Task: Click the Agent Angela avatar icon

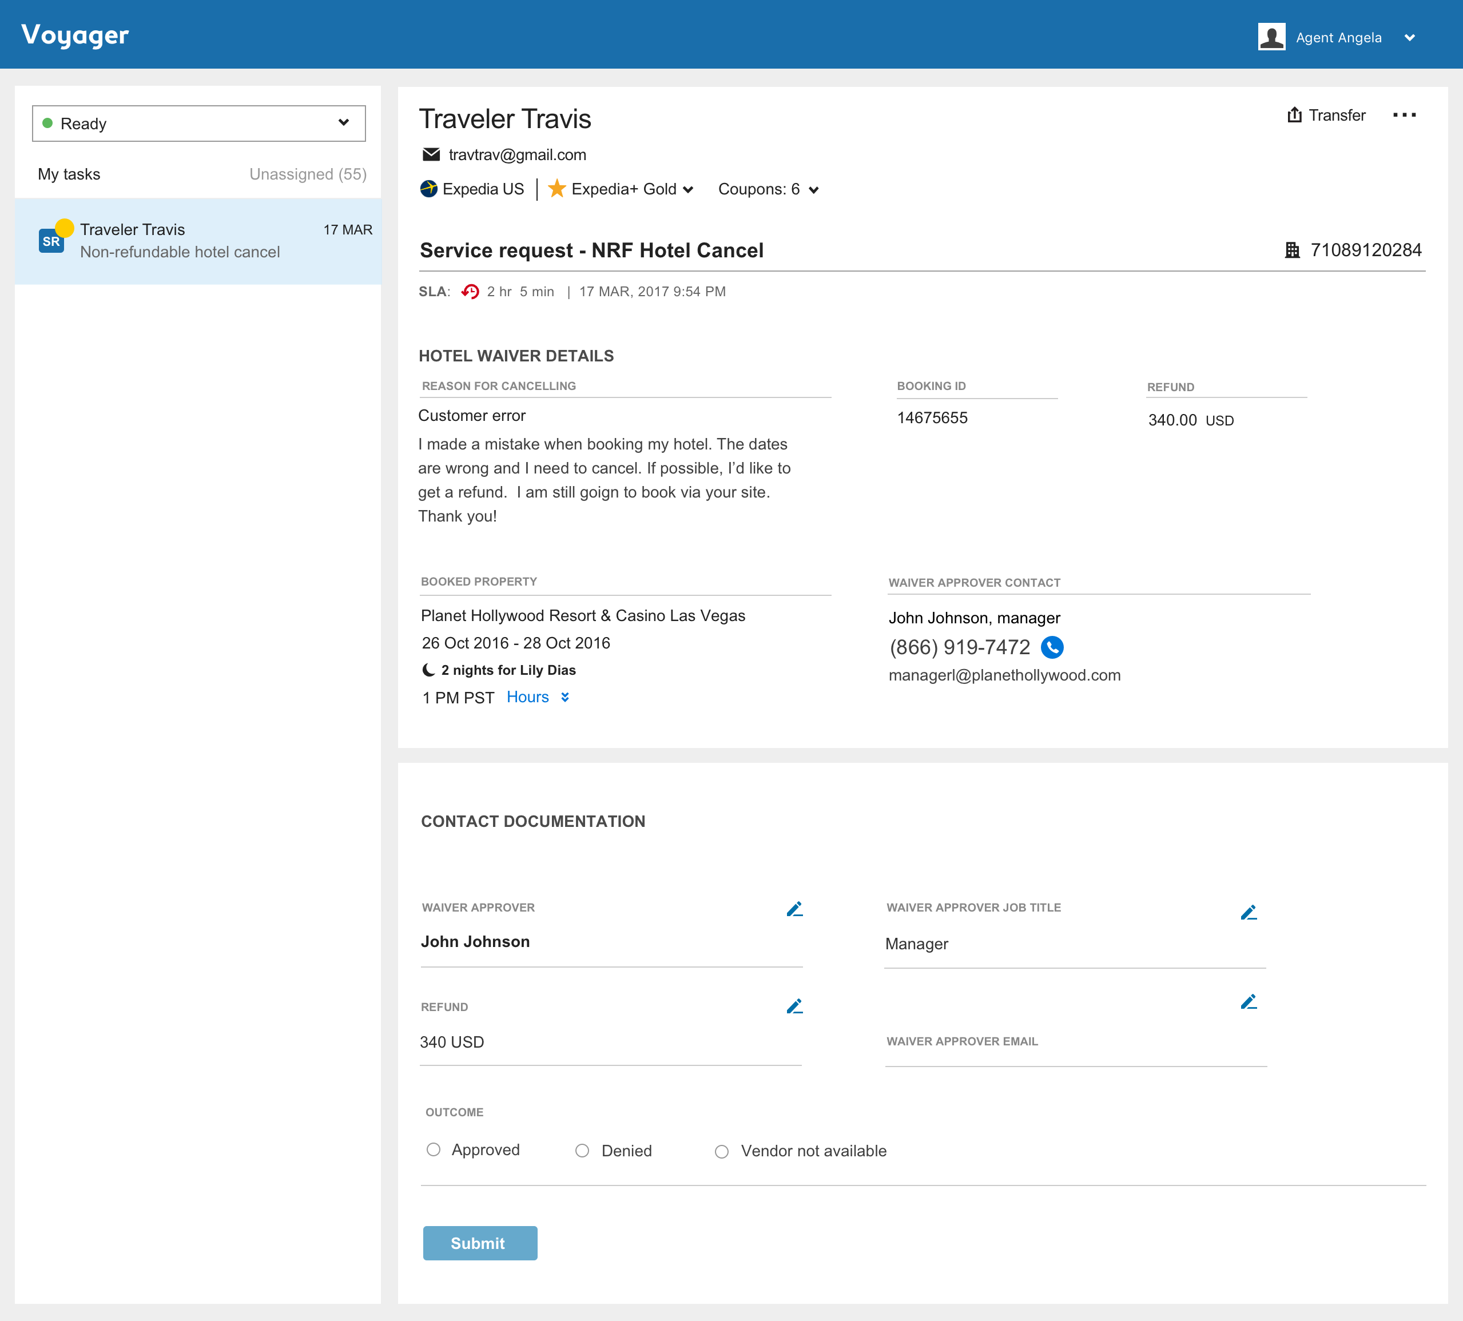Action: coord(1271,37)
